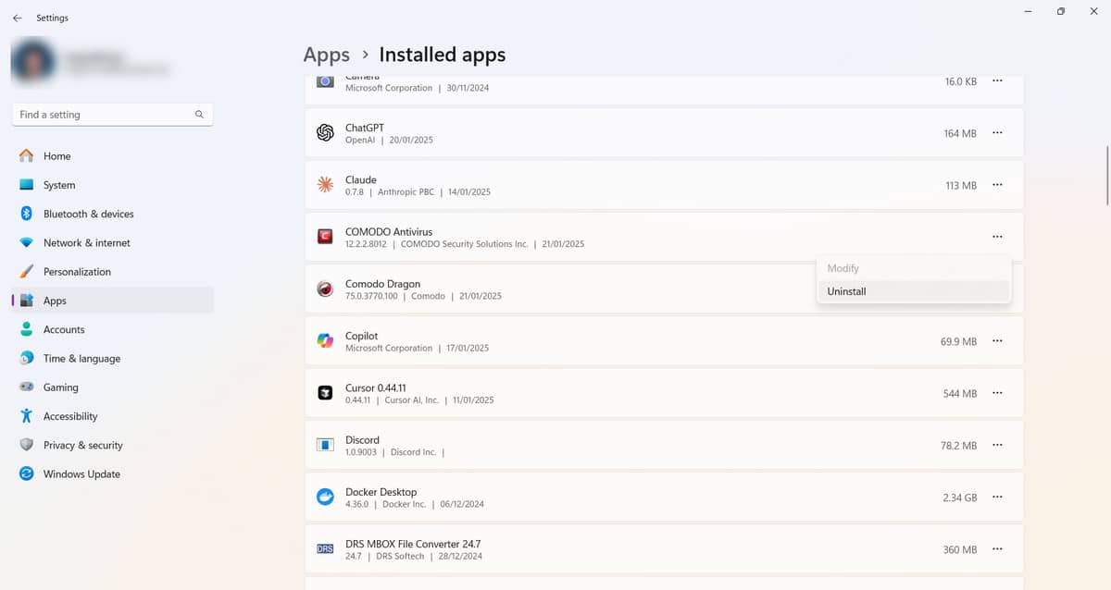Click the Claude app name
The image size is (1111, 590).
(361, 179)
